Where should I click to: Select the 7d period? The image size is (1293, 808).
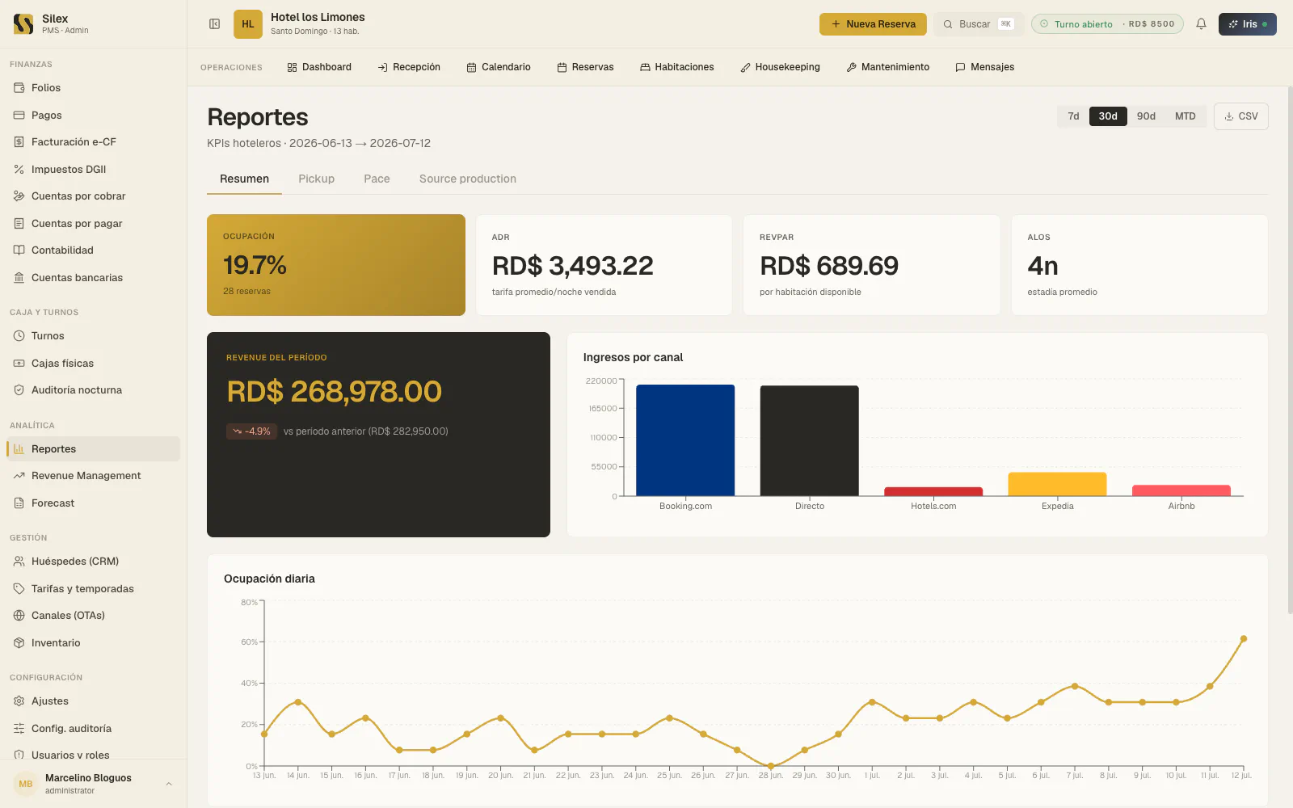(x=1073, y=116)
